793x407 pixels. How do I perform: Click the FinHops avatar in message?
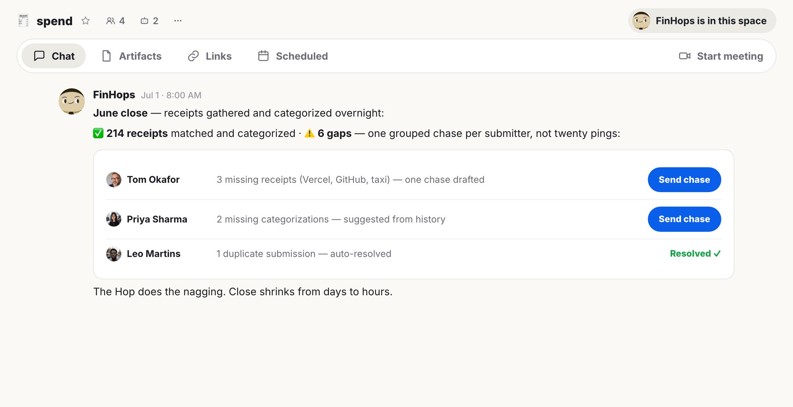(72, 101)
